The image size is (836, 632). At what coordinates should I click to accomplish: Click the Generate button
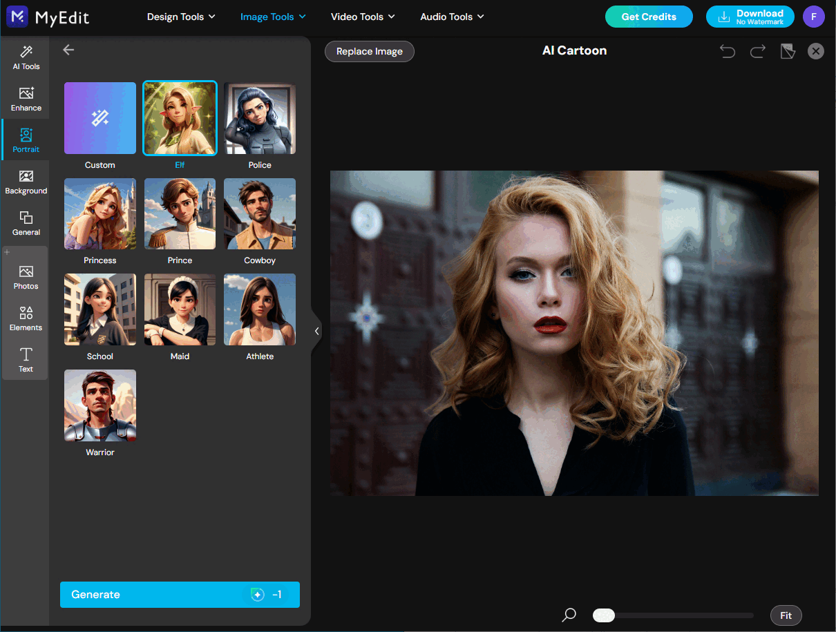(180, 595)
